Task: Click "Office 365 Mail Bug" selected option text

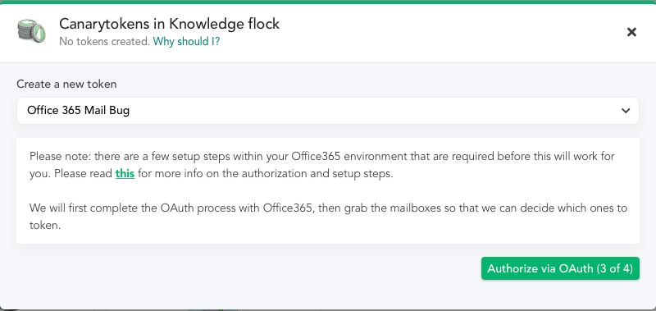Action: click(x=78, y=111)
